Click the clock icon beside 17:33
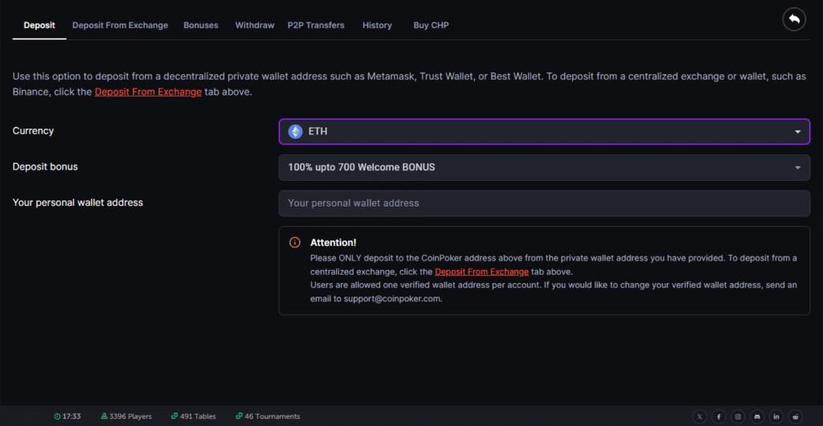823x426 pixels. pos(57,416)
